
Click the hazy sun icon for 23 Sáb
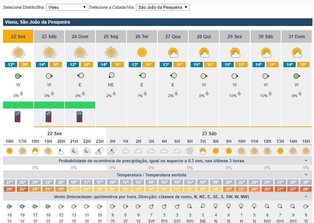coord(49,52)
